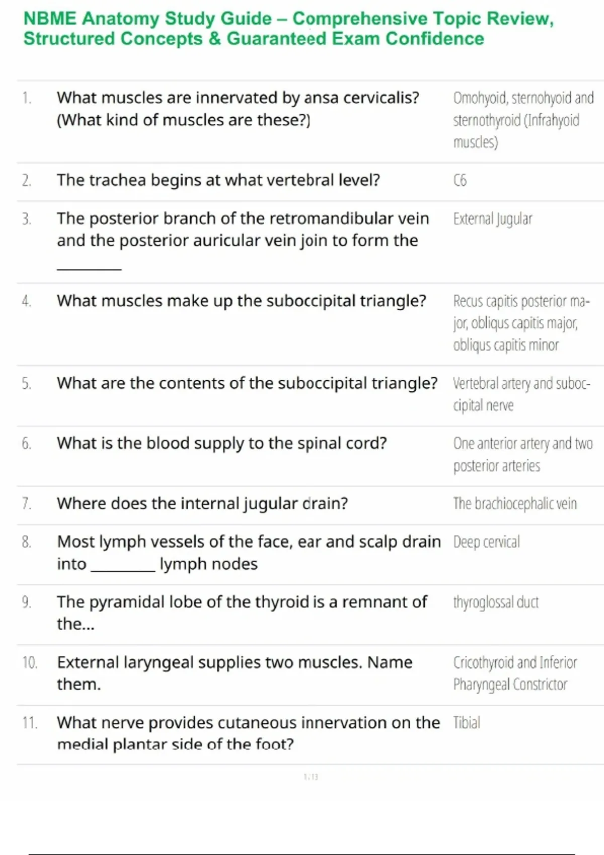Click the internal jugular drain question
Image resolution: width=604 pixels, height=855 pixels.
202,503
